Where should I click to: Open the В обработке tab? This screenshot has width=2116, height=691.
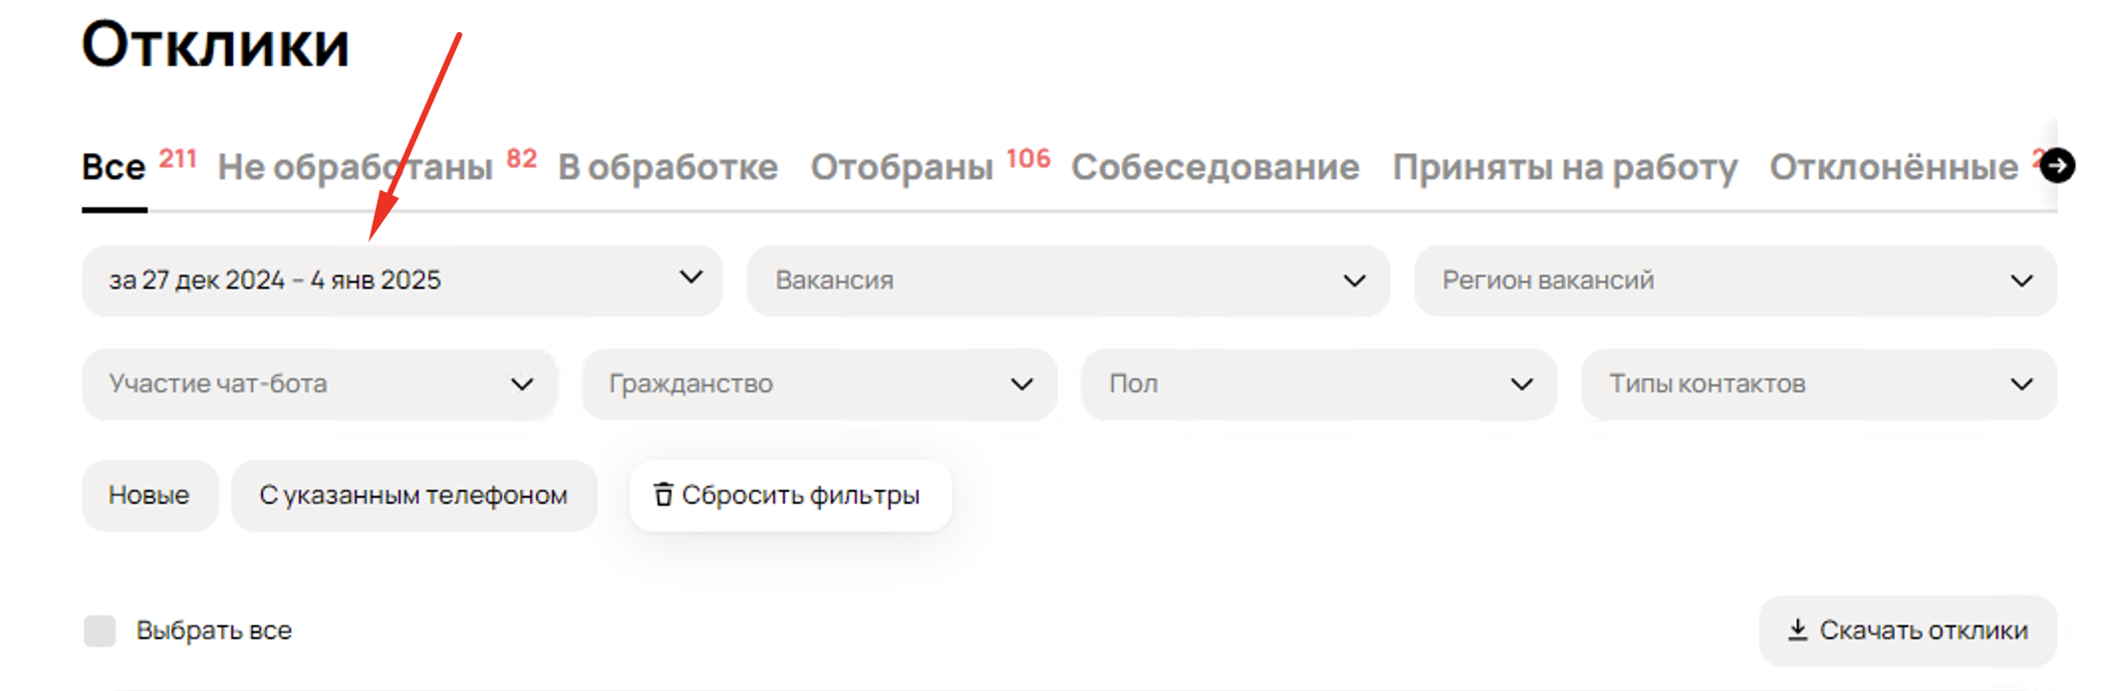667,167
